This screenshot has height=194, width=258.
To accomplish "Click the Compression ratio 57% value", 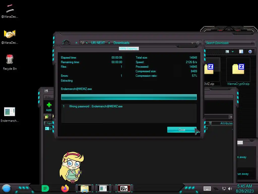I will click(194, 76).
